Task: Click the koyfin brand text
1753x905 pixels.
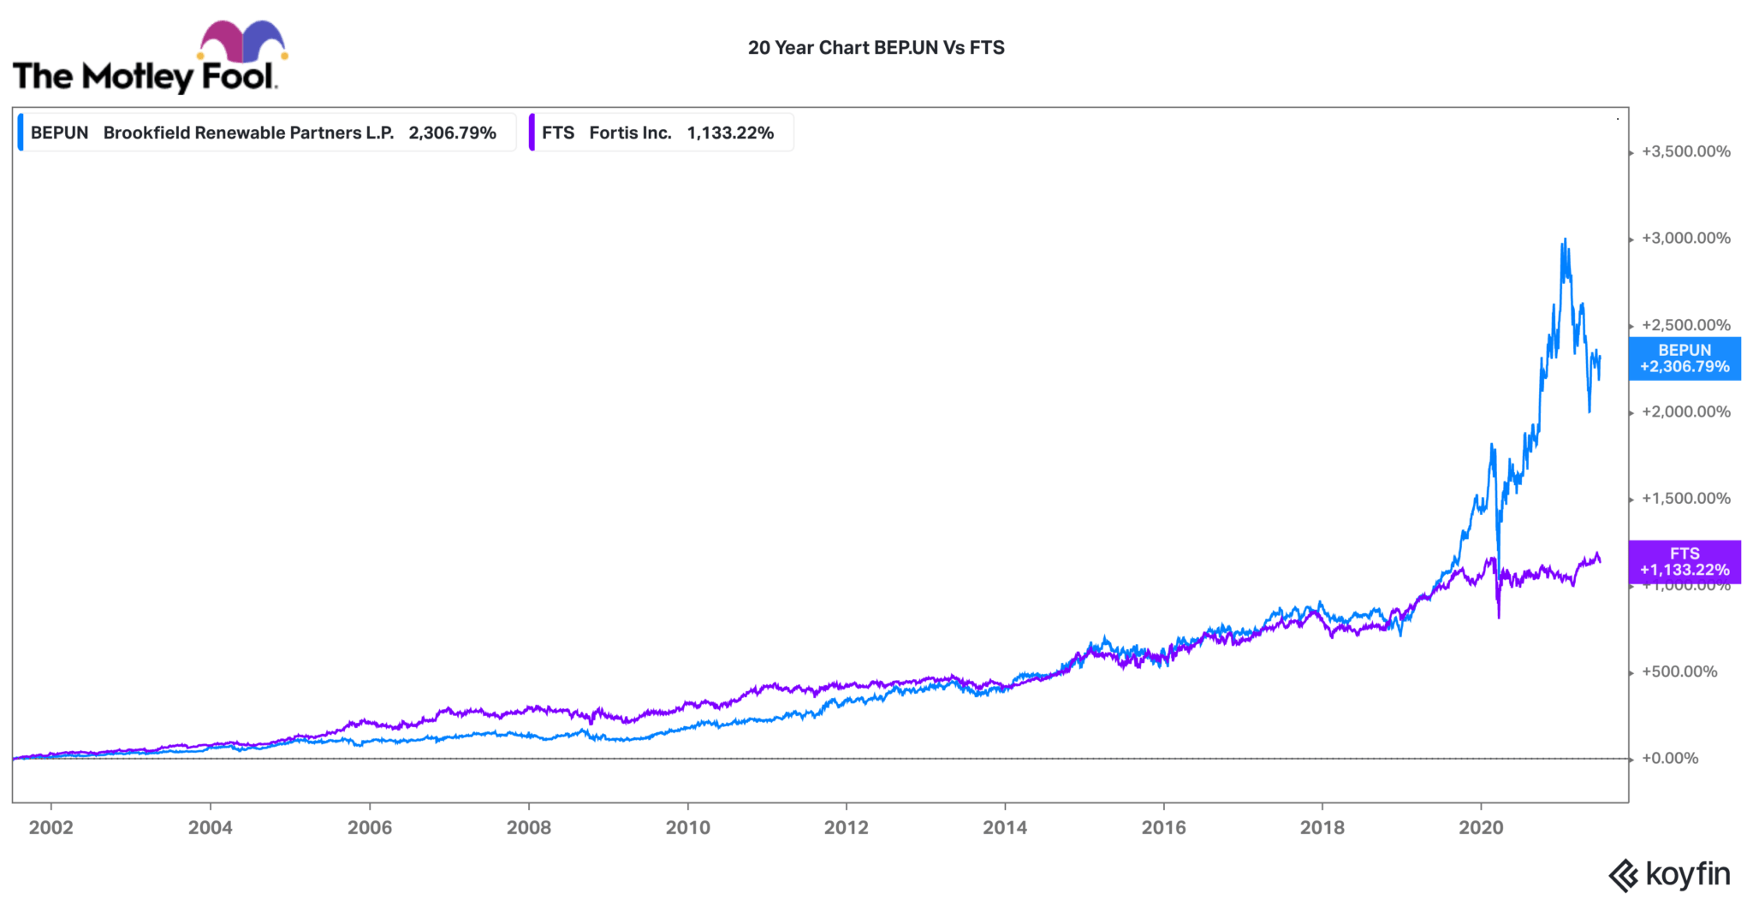Action: click(1687, 874)
